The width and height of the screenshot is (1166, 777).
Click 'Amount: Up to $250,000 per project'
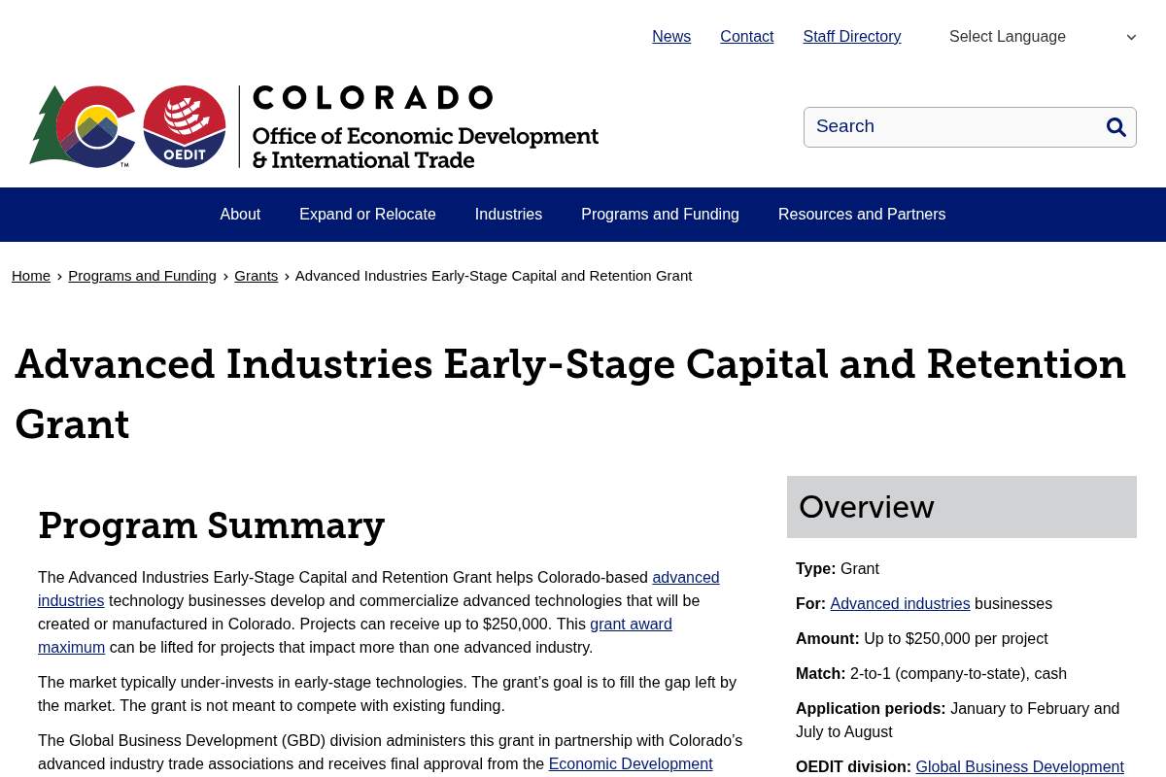(x=922, y=639)
